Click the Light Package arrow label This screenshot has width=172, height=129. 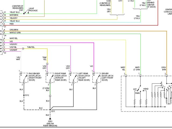click(33, 10)
